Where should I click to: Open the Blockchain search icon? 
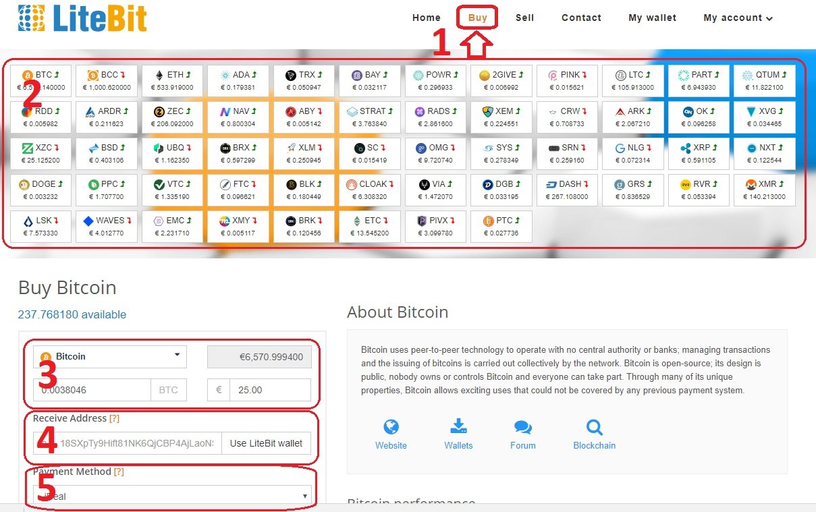[x=594, y=427]
